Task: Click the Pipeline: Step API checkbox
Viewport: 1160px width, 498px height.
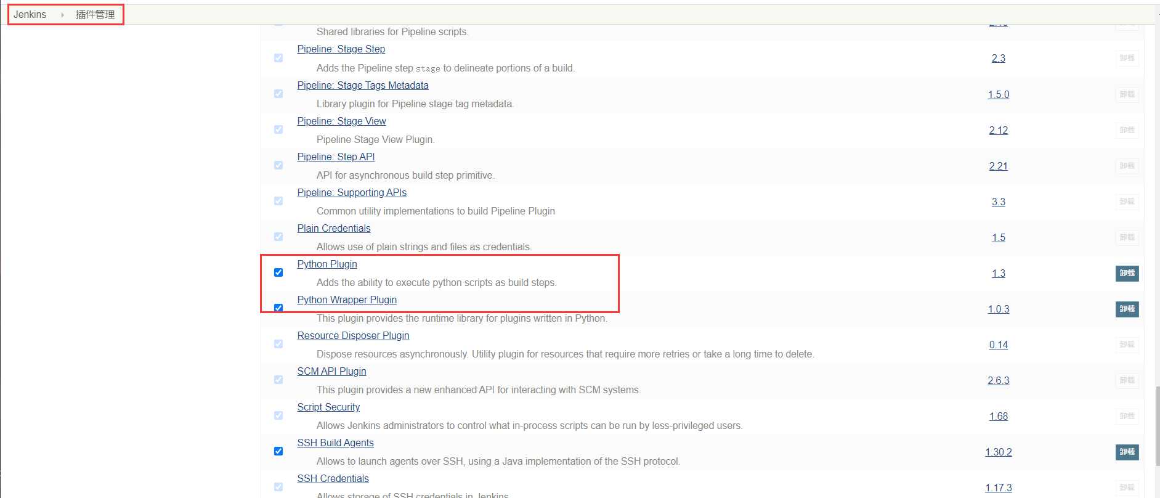Action: (x=278, y=165)
